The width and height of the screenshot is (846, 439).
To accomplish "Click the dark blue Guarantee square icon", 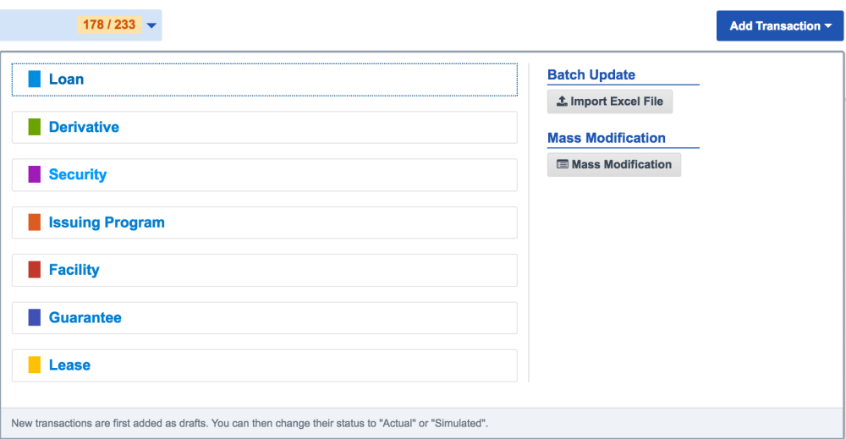I will click(35, 318).
